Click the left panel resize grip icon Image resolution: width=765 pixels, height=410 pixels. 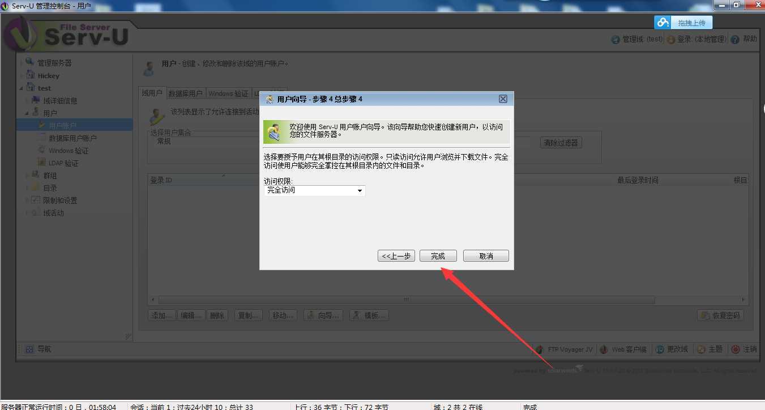[x=128, y=336]
